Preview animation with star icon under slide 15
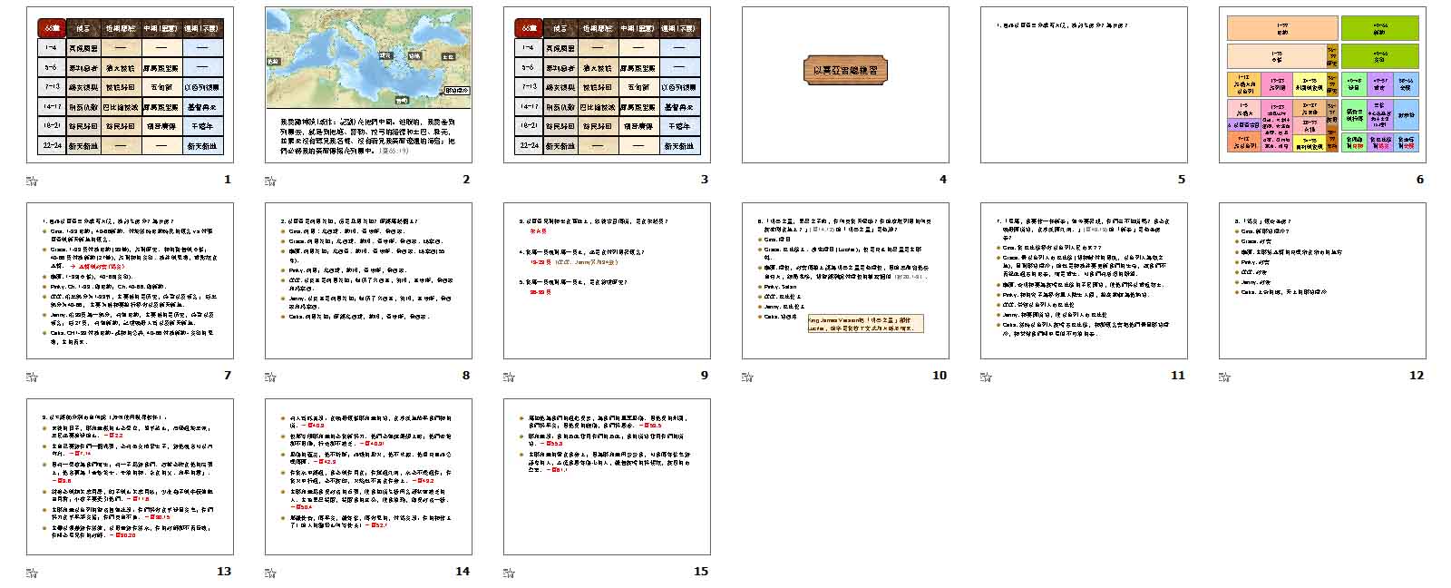Screen dimensions: 1451x588 pyautogui.click(x=509, y=573)
